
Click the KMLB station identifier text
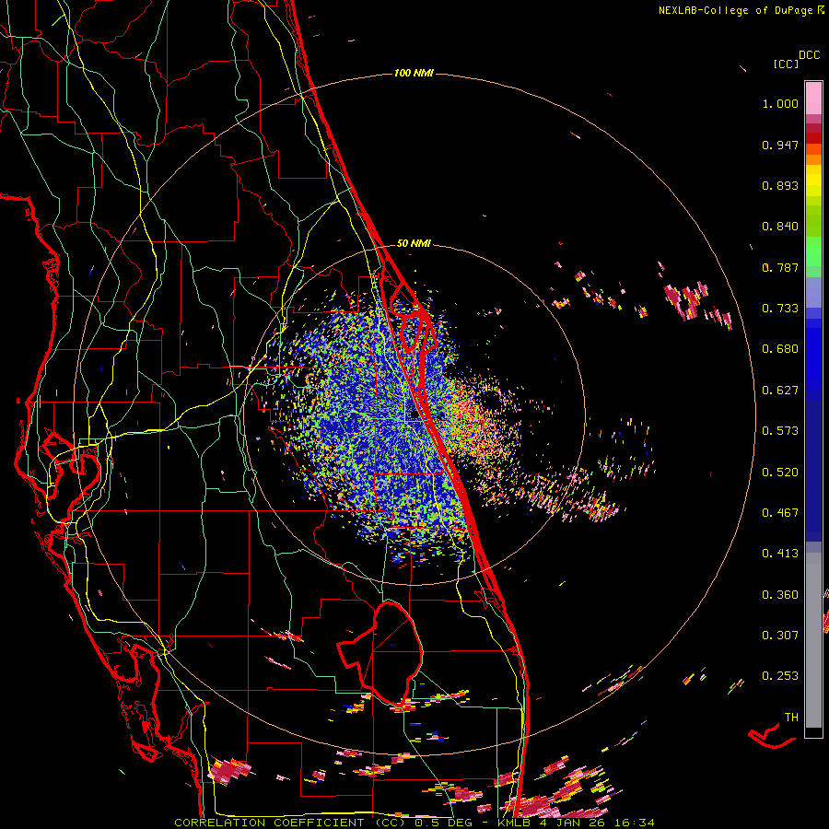pyautogui.click(x=515, y=823)
